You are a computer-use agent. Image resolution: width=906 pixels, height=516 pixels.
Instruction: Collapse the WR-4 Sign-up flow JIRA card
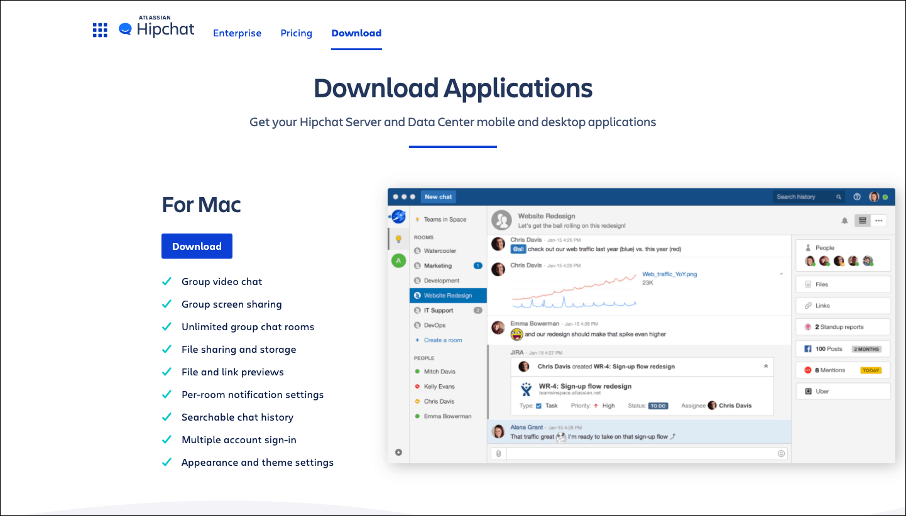point(765,365)
